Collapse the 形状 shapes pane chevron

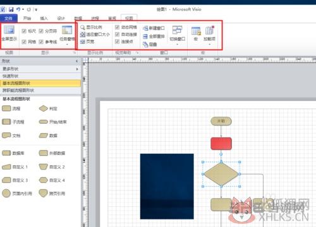click(x=76, y=61)
